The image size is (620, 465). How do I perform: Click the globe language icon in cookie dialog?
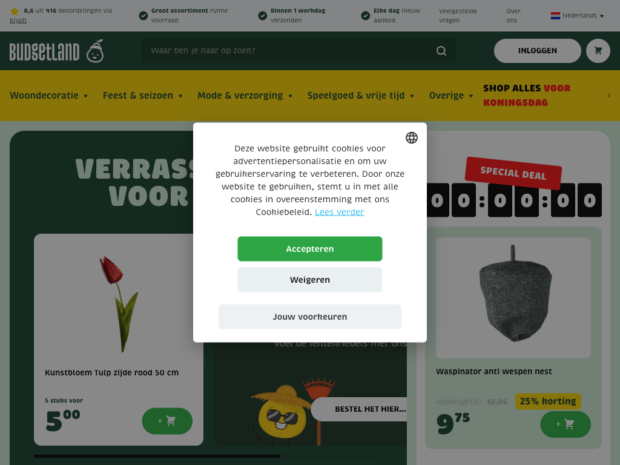pos(412,137)
